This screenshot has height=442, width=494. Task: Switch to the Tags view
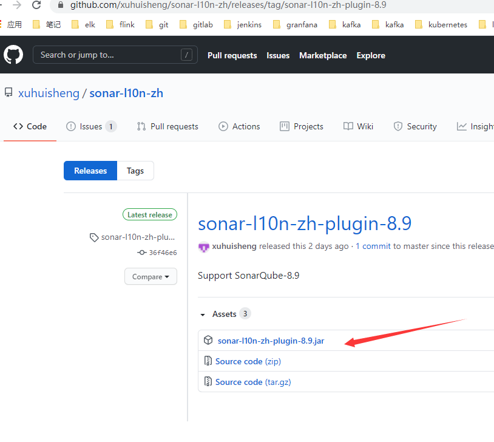135,171
